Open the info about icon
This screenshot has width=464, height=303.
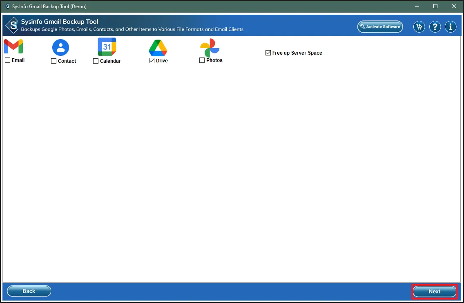point(451,27)
